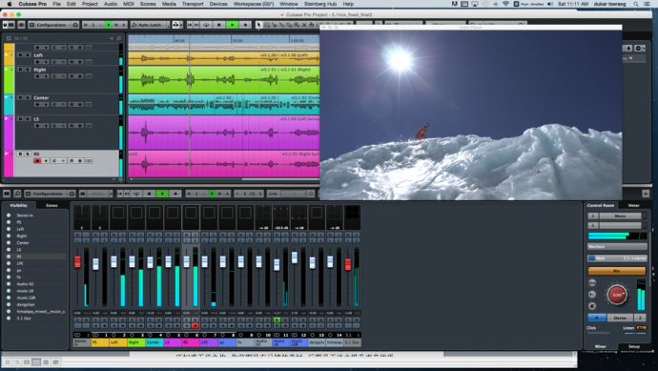
Task: Switch to the Setup tab in Control Room
Action: (633, 346)
